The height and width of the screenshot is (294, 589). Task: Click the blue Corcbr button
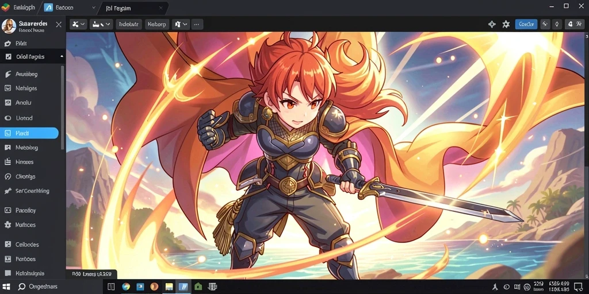click(526, 24)
